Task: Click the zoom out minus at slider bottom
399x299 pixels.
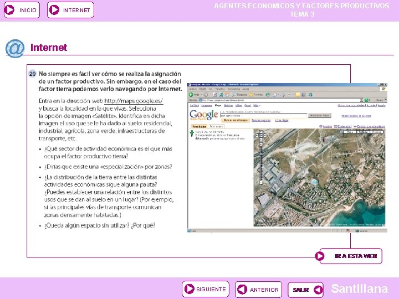Action: pyautogui.click(x=261, y=182)
